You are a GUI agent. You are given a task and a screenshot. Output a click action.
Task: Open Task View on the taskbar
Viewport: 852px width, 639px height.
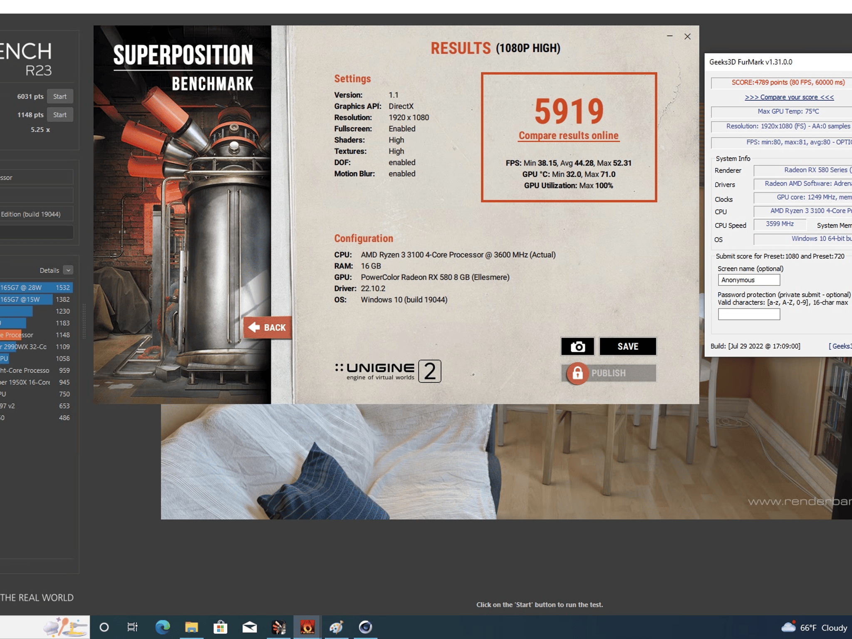(x=132, y=627)
